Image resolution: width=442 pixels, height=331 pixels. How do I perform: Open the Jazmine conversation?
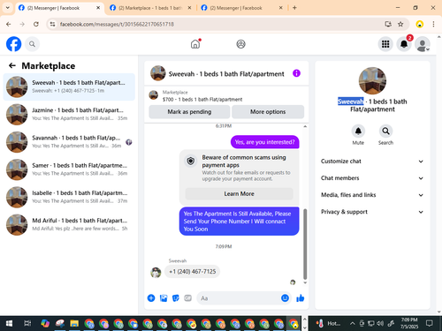(x=69, y=114)
